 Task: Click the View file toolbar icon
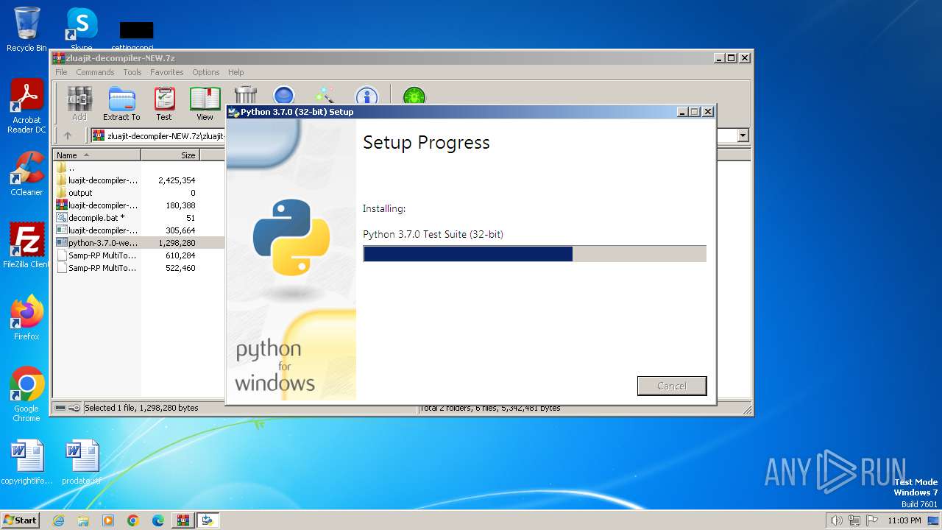[205, 104]
